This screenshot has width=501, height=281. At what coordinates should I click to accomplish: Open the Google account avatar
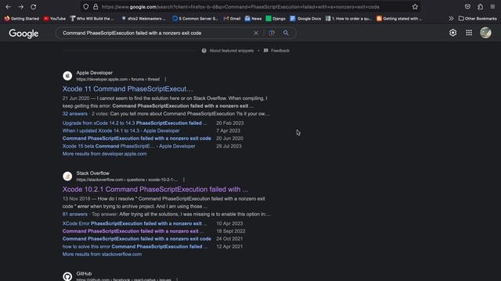tap(485, 33)
